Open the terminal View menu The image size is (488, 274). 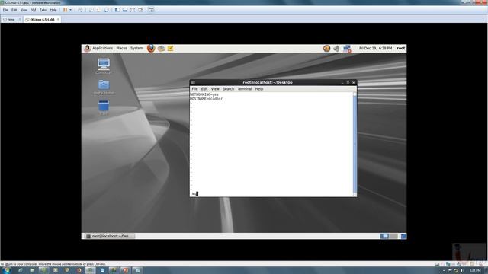pos(215,89)
